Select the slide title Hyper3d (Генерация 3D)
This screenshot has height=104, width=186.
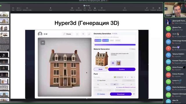coord(87,23)
